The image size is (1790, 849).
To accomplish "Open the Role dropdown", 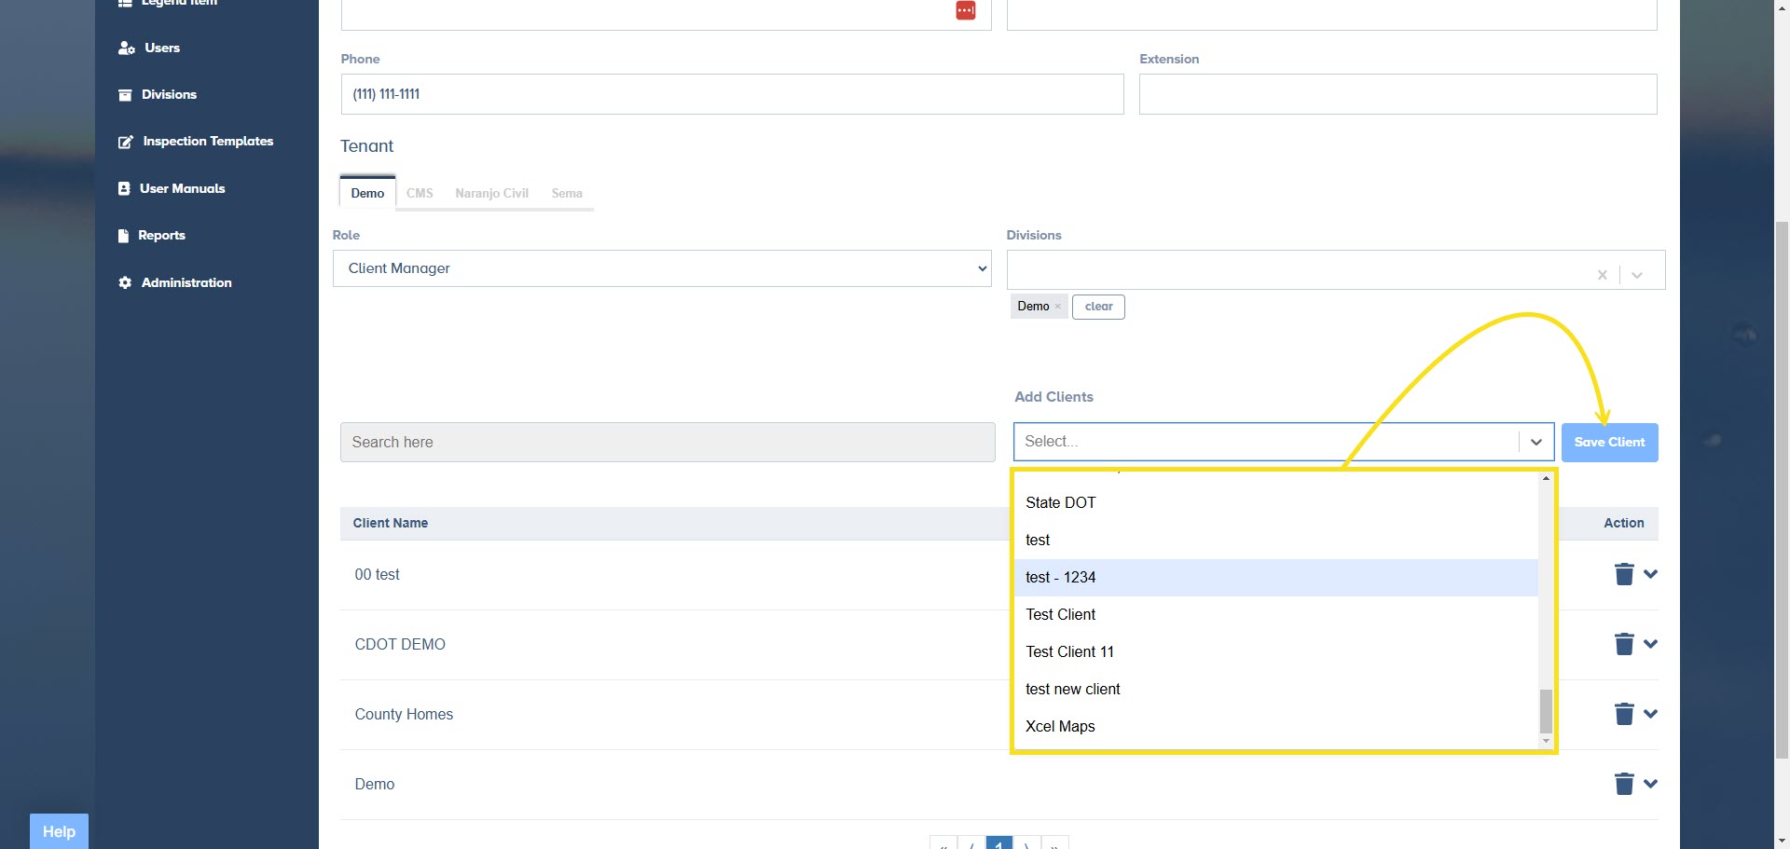I will pyautogui.click(x=661, y=268).
